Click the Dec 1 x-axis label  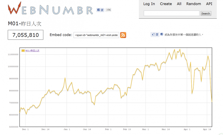(25, 129)
